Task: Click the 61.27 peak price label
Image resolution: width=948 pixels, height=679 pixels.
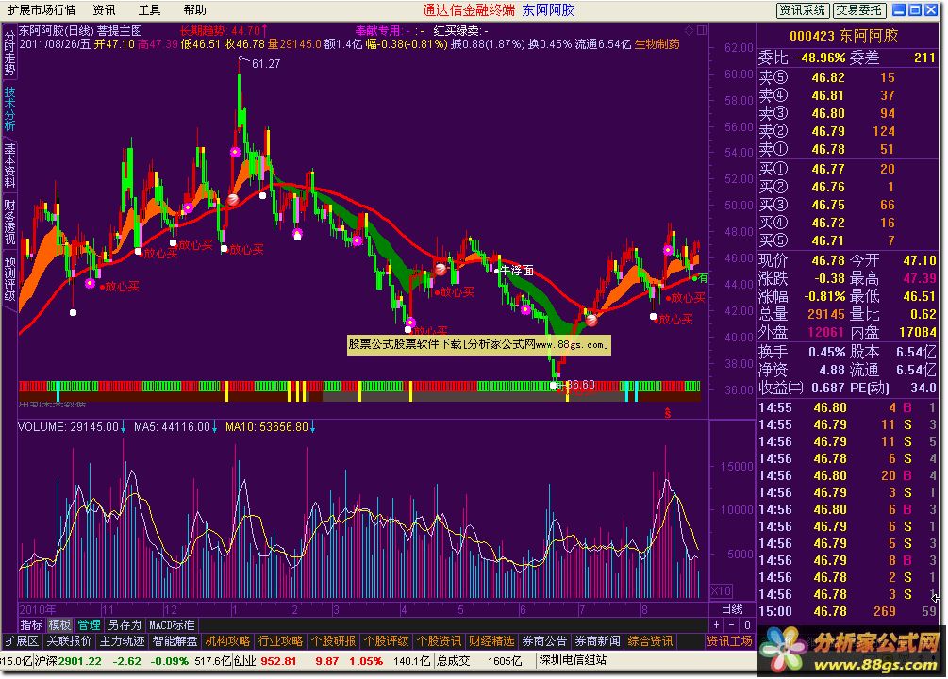Action: [x=266, y=64]
